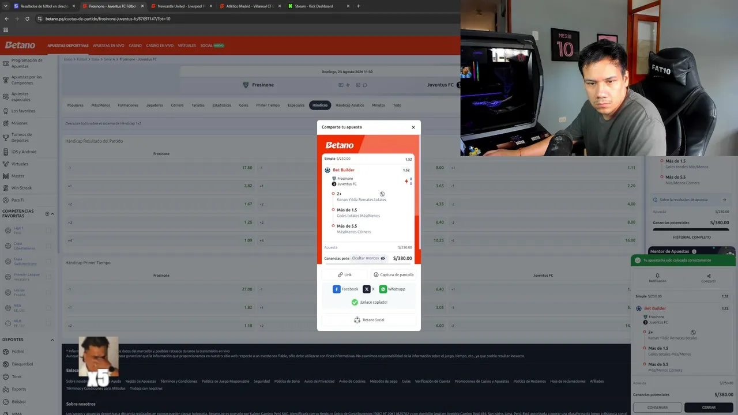Switch to Hándicap Asiático tab
The image size is (738, 415).
[349, 105]
